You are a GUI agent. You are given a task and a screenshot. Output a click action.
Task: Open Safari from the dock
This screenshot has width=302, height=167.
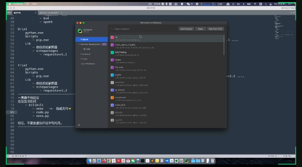tap(99, 161)
